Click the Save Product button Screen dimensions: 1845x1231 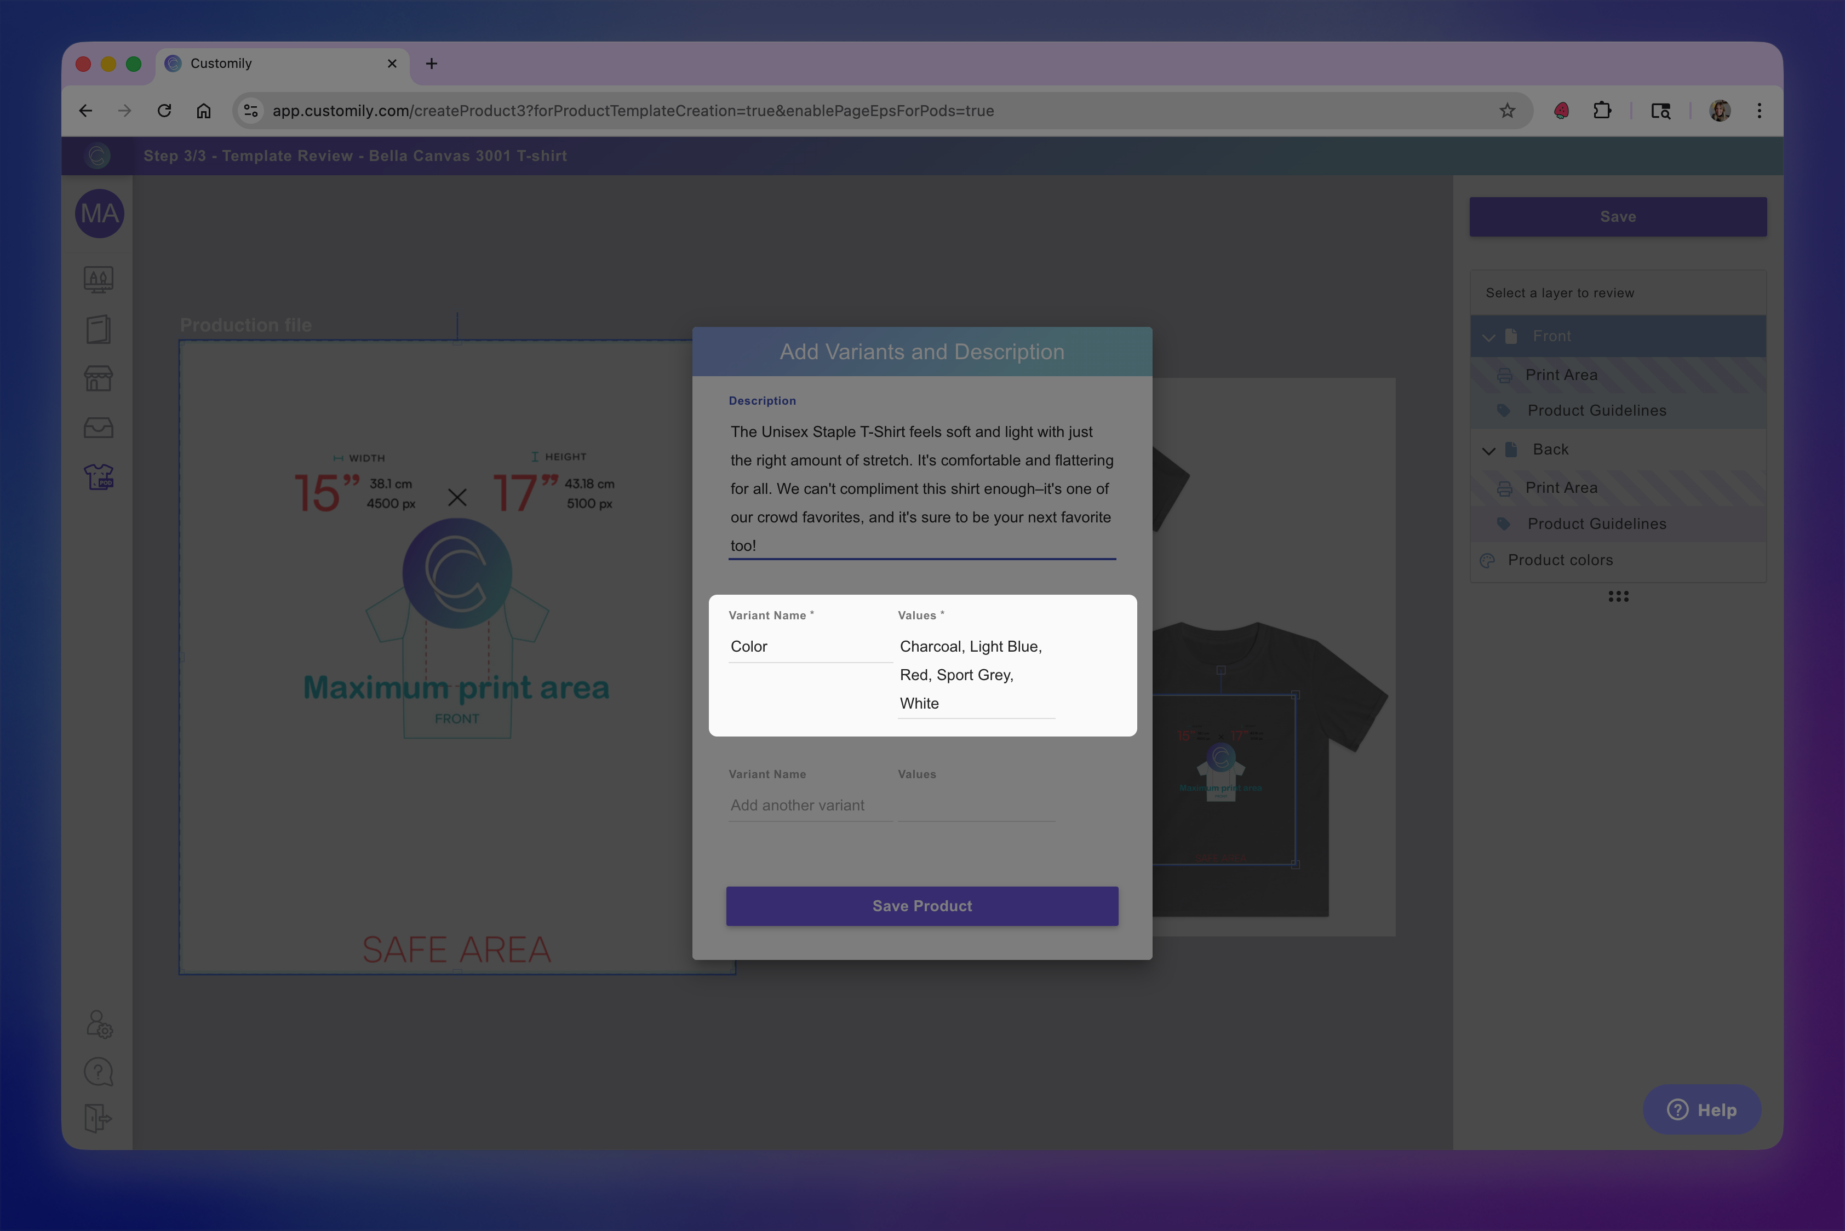922,906
